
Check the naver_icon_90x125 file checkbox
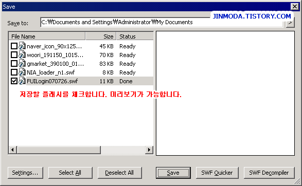tap(14, 46)
